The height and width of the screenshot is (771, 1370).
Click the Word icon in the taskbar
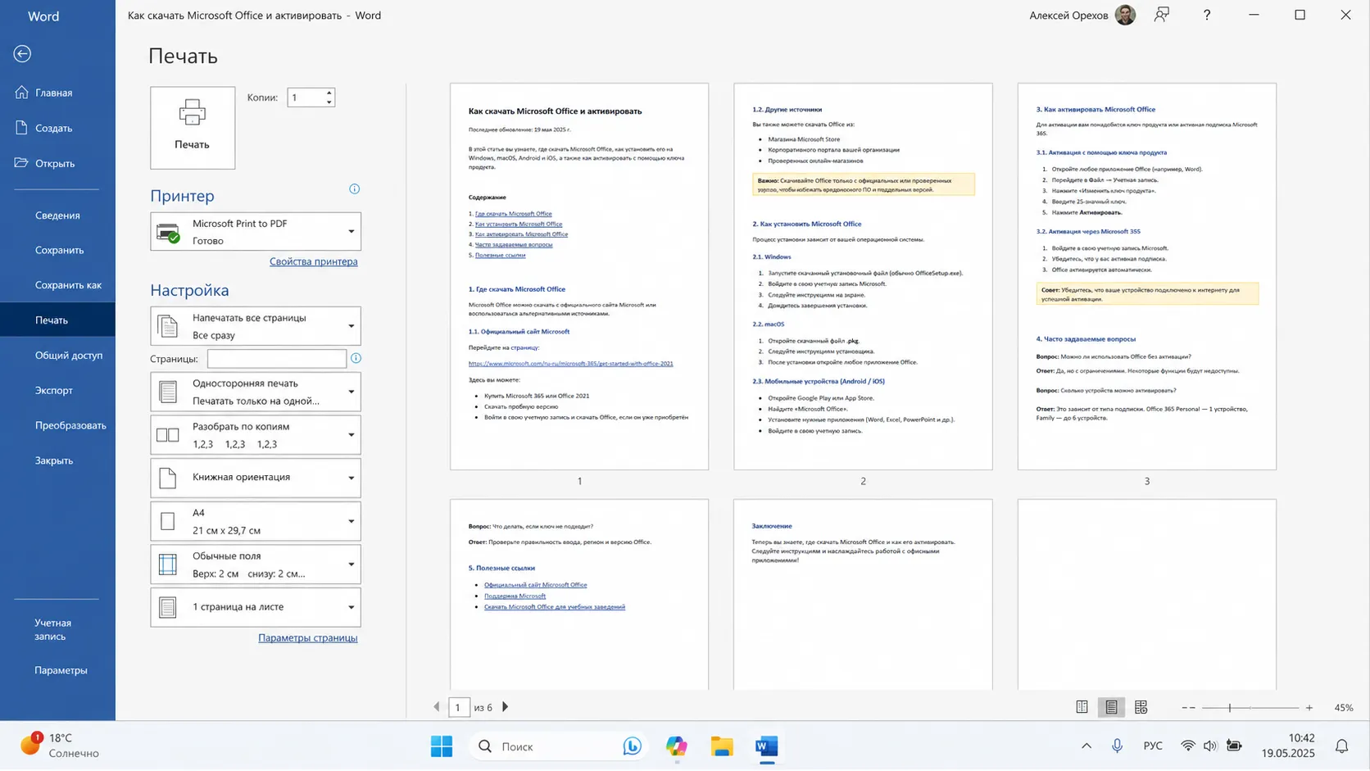(x=767, y=746)
